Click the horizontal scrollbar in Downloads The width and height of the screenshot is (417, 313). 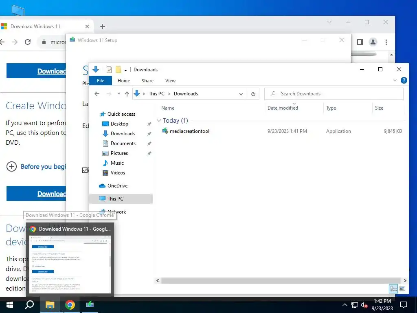pyautogui.click(x=281, y=280)
